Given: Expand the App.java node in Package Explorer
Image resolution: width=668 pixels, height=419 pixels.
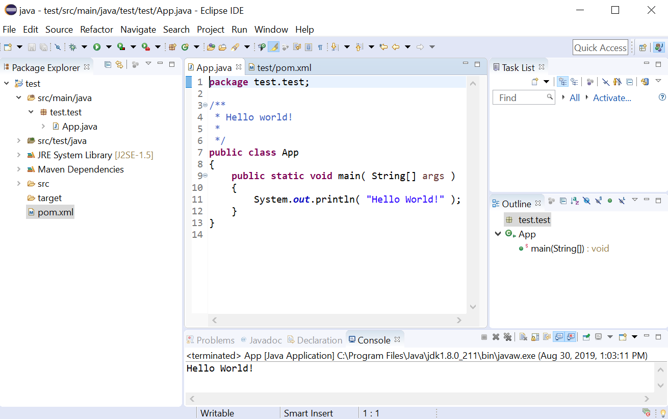Looking at the screenshot, I should pyautogui.click(x=43, y=126).
